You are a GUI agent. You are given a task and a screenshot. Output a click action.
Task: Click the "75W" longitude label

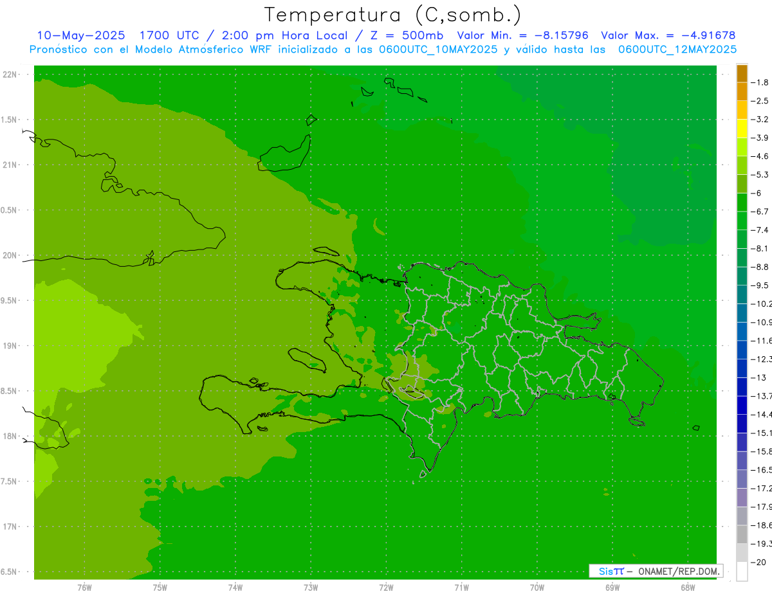point(160,588)
